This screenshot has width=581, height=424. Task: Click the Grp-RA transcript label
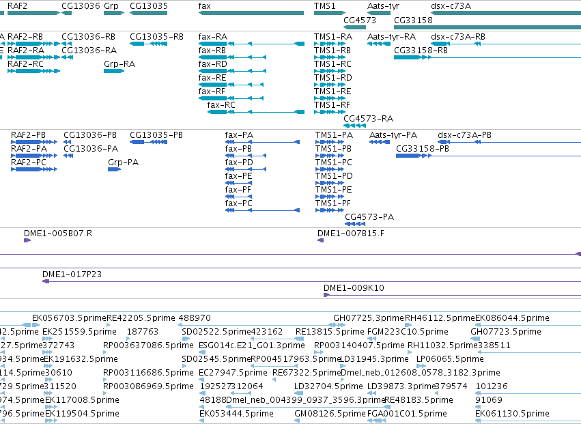point(119,63)
